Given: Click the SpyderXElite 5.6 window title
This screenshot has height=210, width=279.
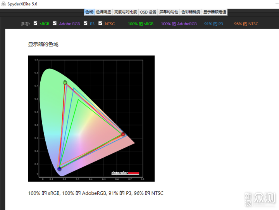Looking at the screenshot, I should point(22,4).
